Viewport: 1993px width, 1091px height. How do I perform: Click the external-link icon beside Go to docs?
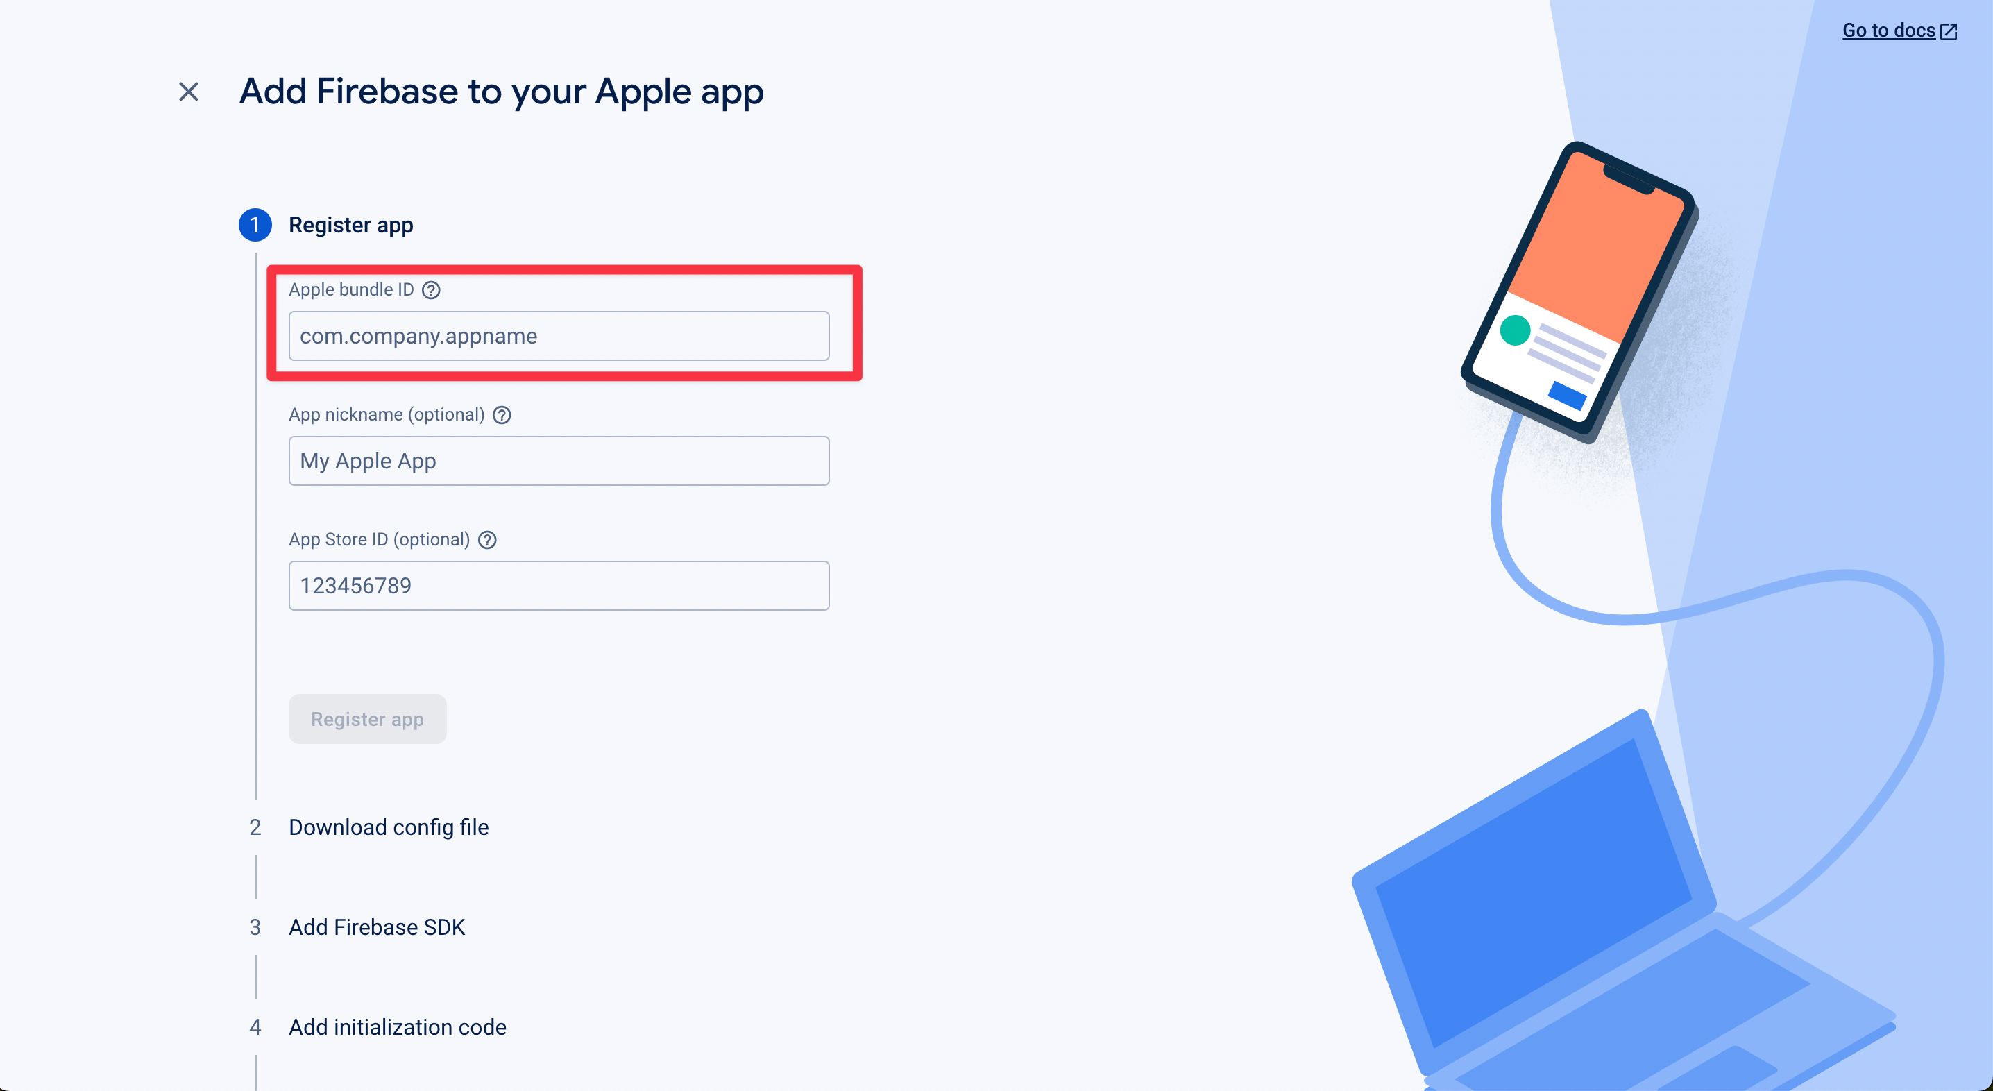1950,31
